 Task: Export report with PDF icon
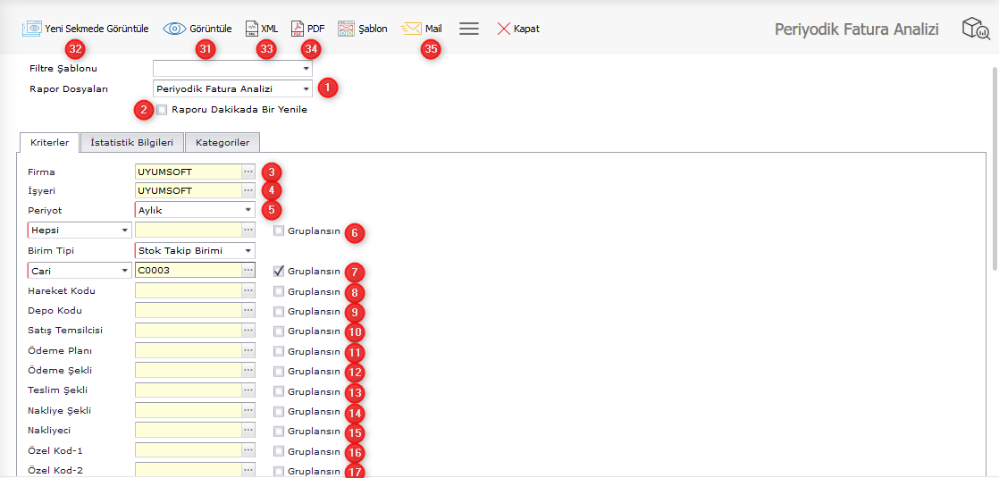pyautogui.click(x=298, y=29)
